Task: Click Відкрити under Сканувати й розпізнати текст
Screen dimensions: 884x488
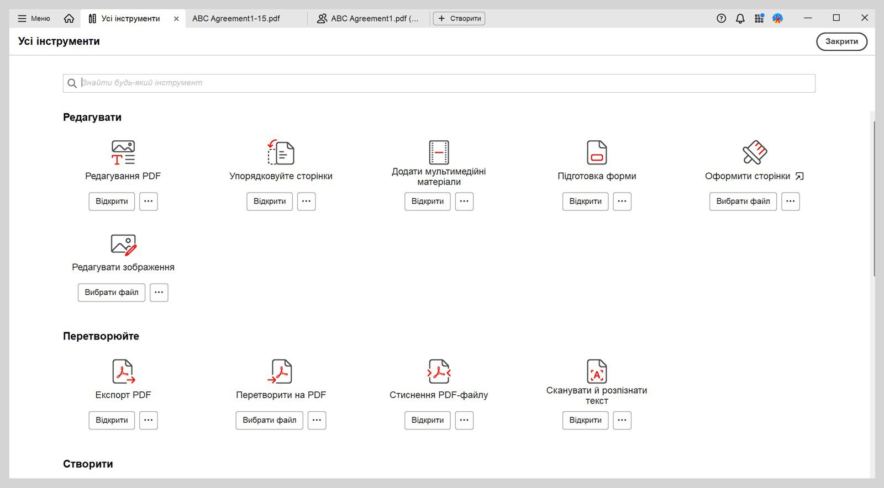Action: [x=586, y=420]
